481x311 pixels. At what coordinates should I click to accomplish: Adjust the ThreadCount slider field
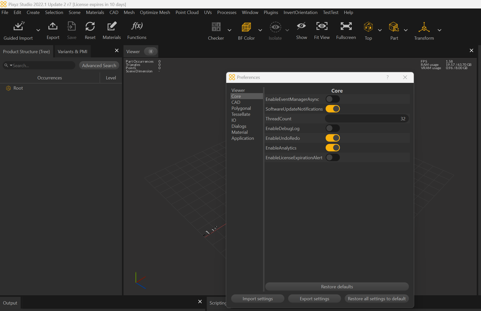[367, 119]
